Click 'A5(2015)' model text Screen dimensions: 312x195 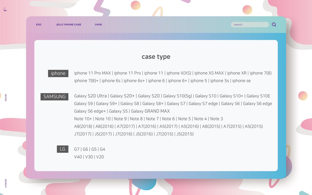[254, 126]
